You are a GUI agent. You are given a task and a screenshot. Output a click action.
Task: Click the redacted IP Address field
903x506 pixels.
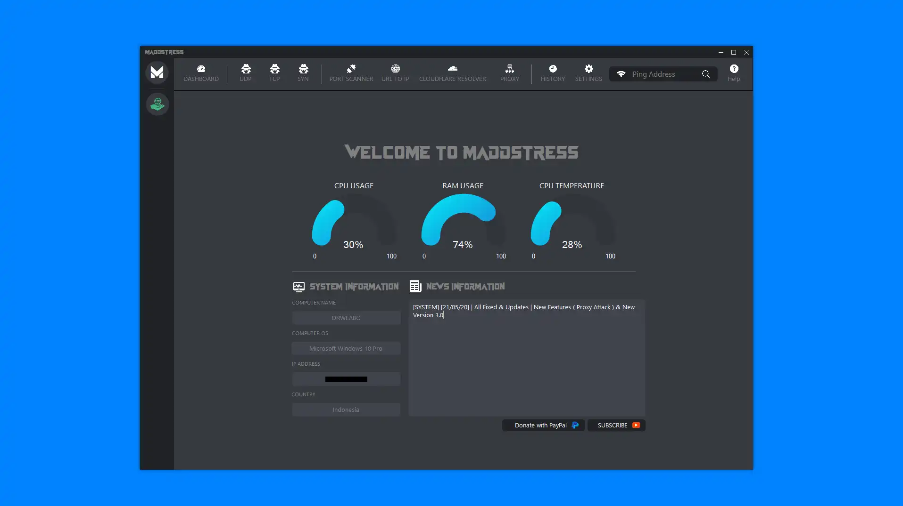click(346, 379)
